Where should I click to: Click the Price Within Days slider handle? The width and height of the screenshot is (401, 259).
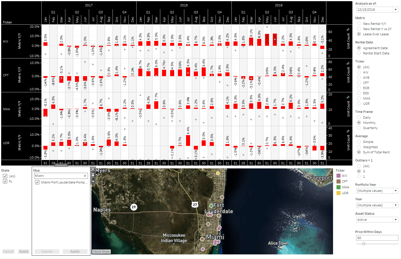[364, 244]
